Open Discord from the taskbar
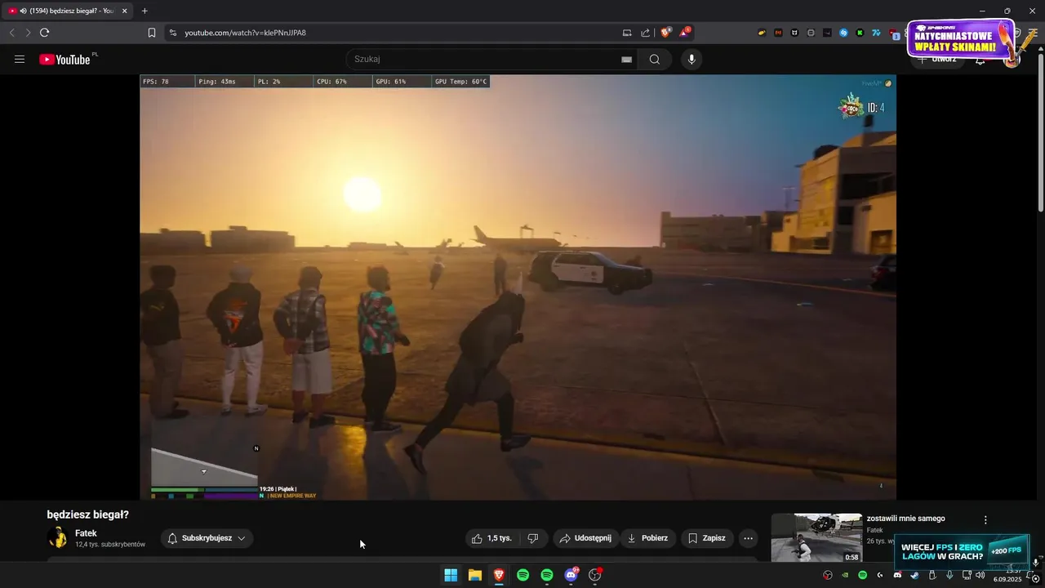The image size is (1045, 588). pyautogui.click(x=571, y=575)
